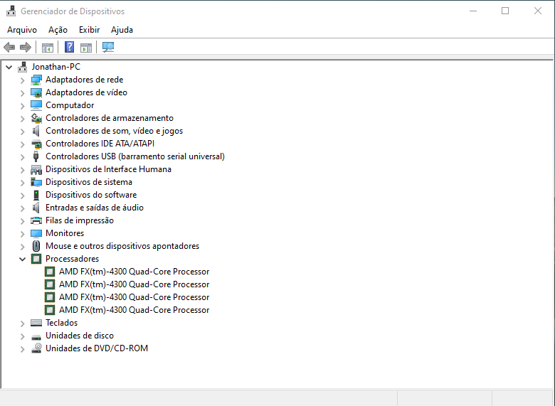Expand Dispositivos de Interface Humana arrow
555x406 pixels.
pyautogui.click(x=23, y=170)
